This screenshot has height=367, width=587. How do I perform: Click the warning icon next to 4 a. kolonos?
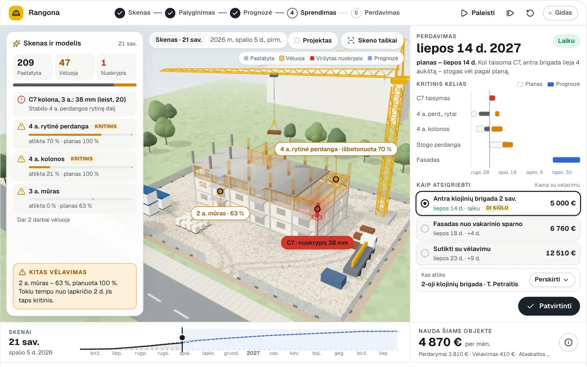coord(21,159)
